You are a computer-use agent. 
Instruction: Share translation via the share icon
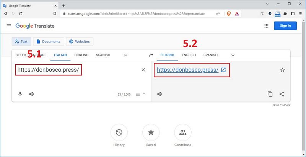click(x=282, y=94)
